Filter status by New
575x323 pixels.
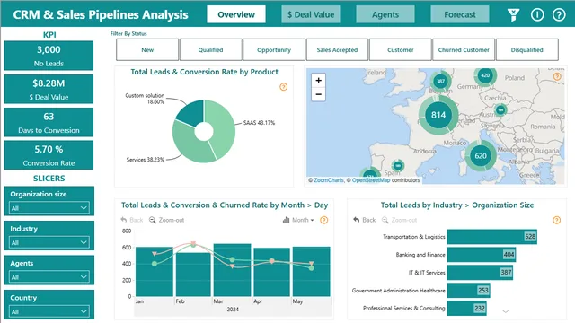point(147,50)
